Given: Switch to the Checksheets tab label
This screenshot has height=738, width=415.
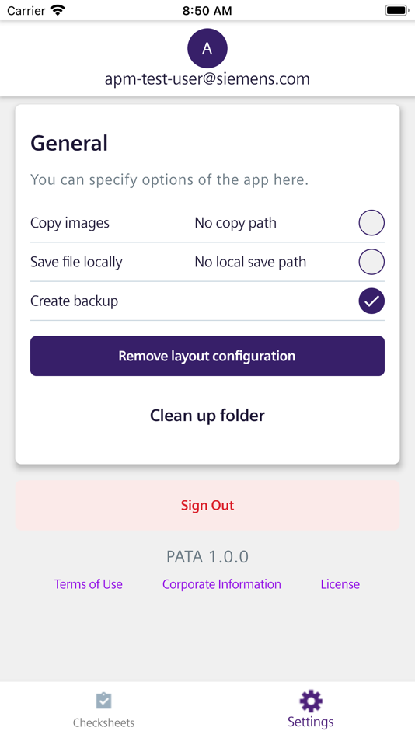Looking at the screenshot, I should pos(103,722).
